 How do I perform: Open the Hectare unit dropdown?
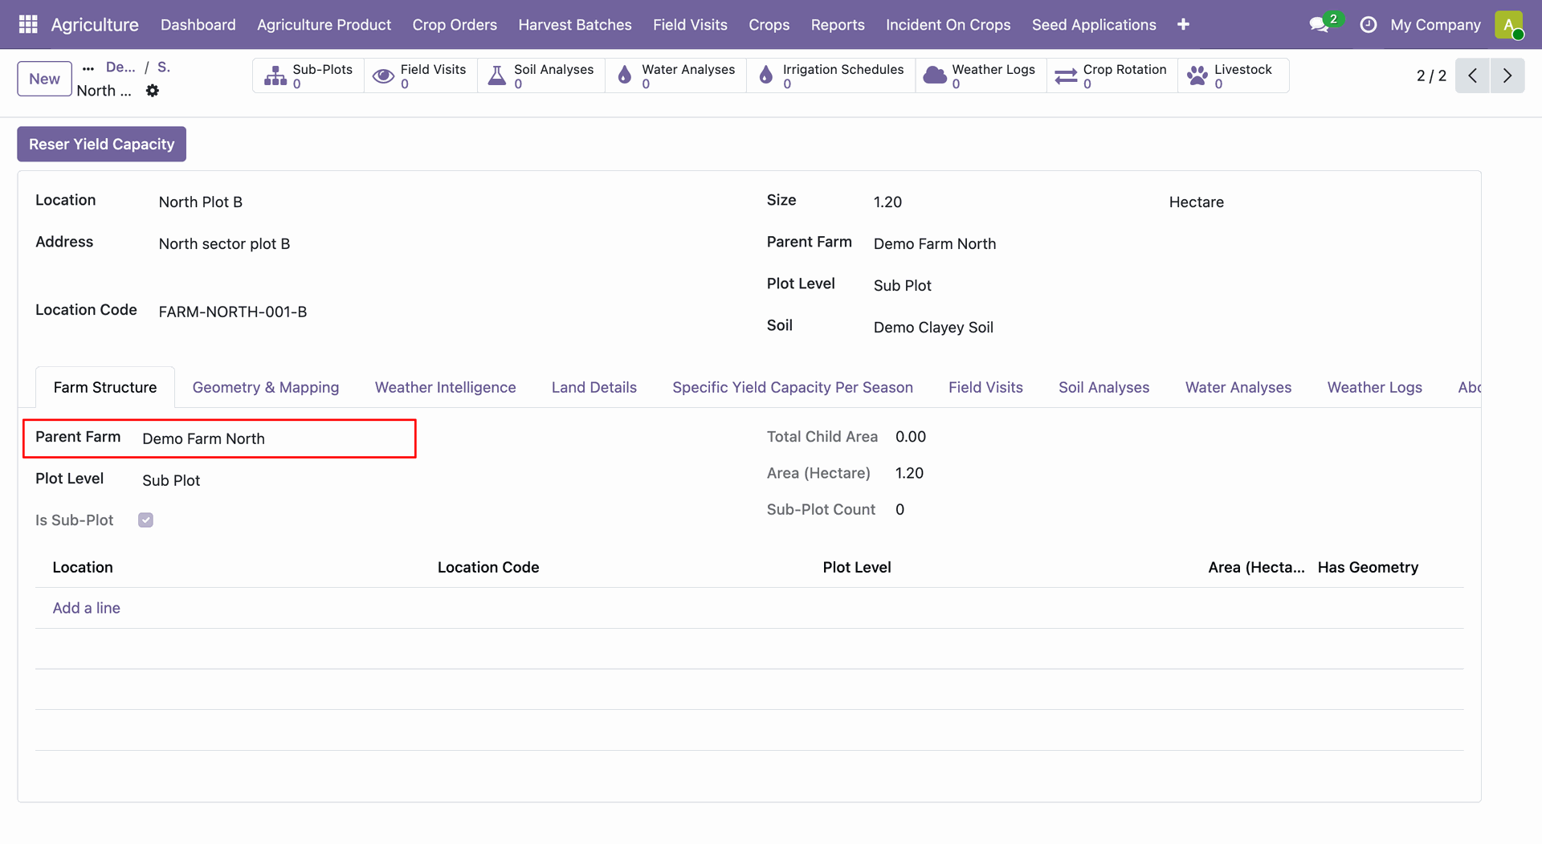(1316, 202)
